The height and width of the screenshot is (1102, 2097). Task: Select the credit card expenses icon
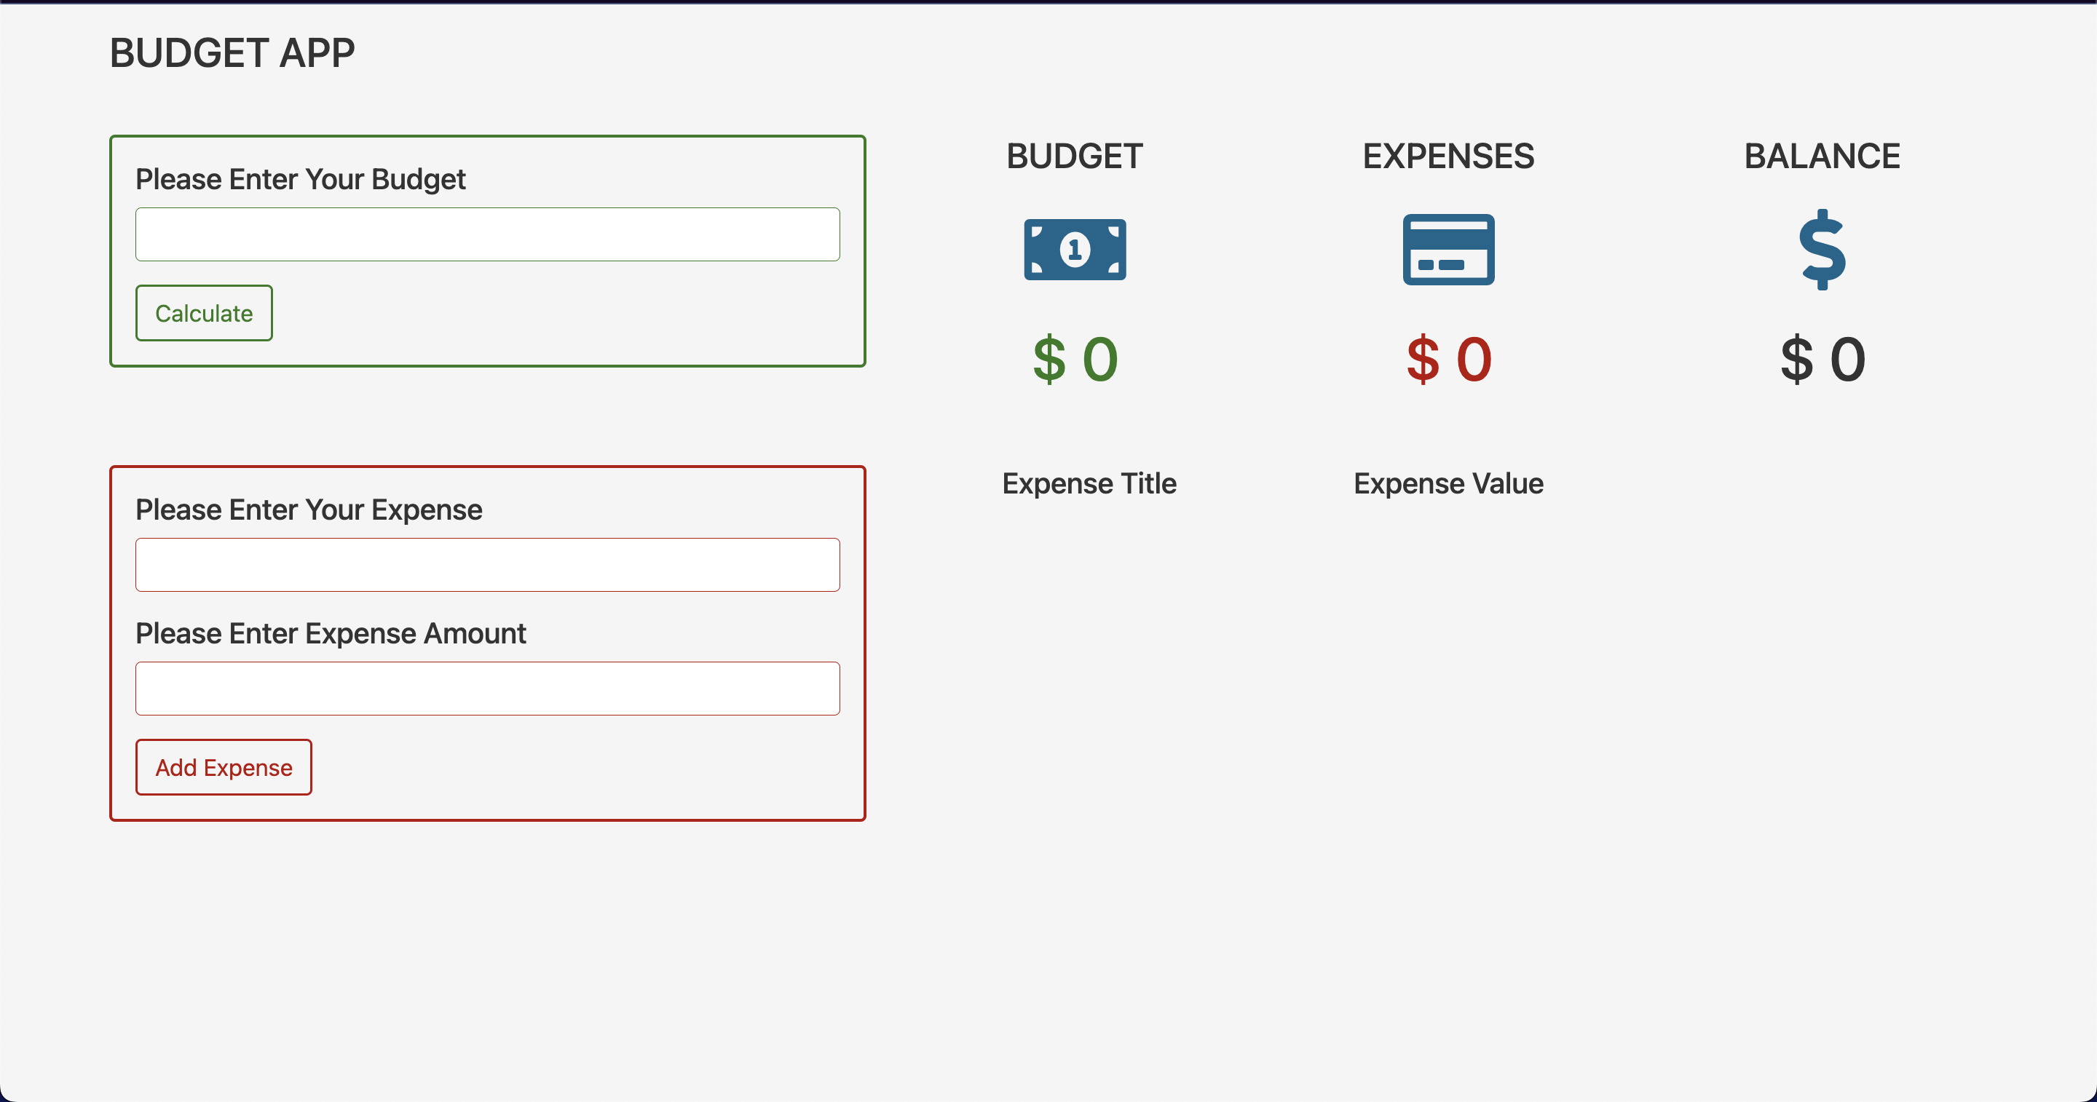[x=1448, y=250]
